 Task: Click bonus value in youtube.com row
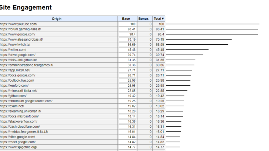tap(145, 24)
